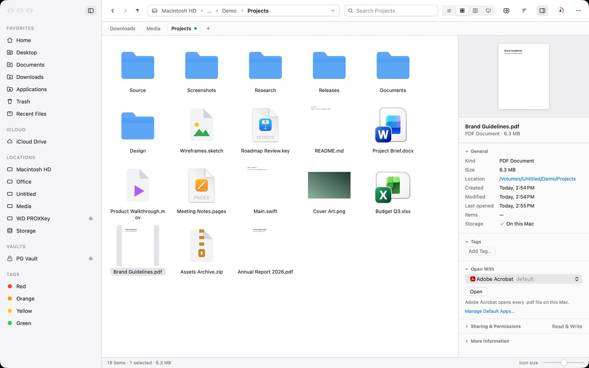Switch to gallery view
The width and height of the screenshot is (589, 368).
tap(488, 11)
